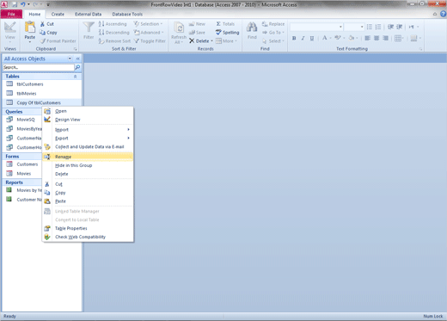Toggle Bold formatting
Screen dimensions: 447x321
[294, 38]
